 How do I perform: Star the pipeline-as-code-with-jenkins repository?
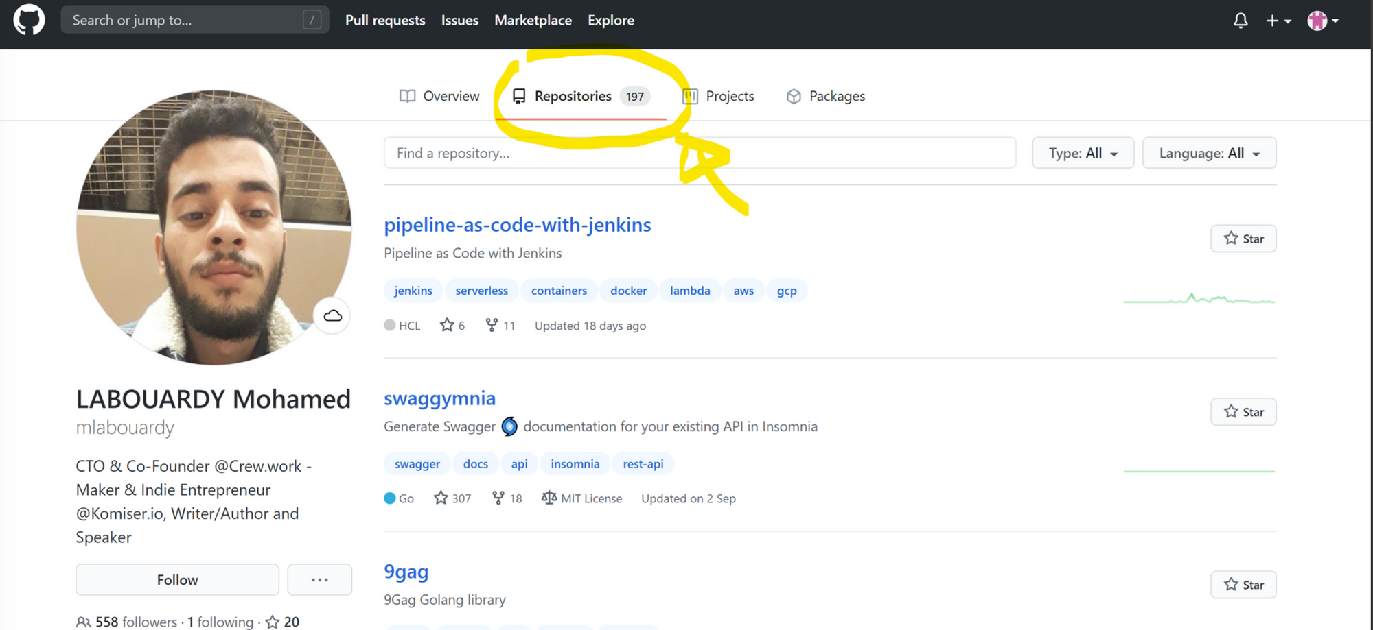[1243, 239]
